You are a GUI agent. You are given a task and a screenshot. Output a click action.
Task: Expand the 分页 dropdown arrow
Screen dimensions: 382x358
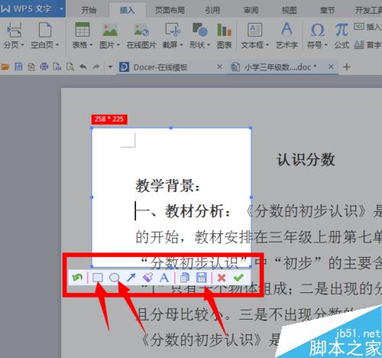22,45
